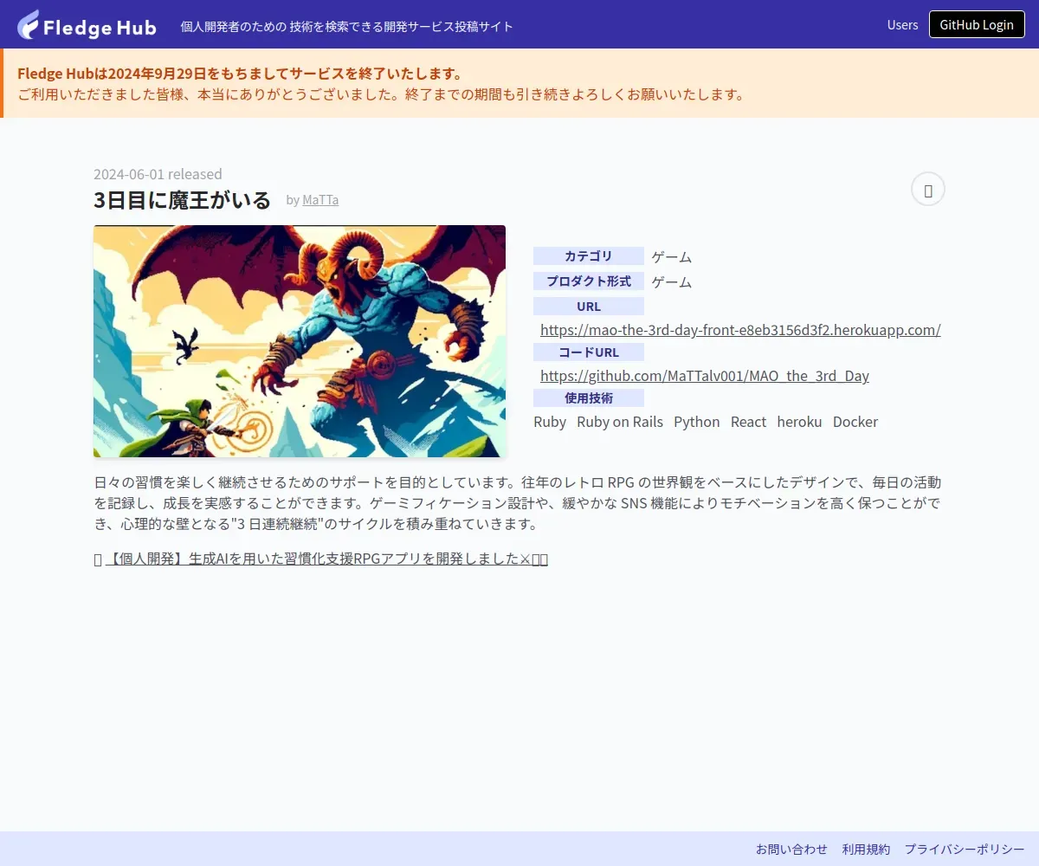Click the コードURL label
Image resolution: width=1039 pixels, height=866 pixels.
589,352
